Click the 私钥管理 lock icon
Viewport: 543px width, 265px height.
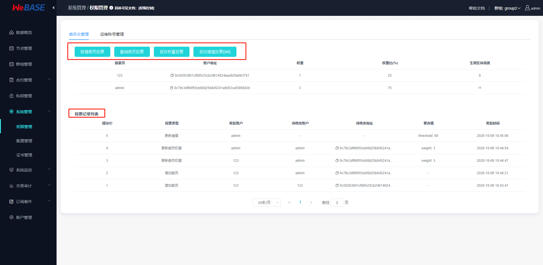[11, 96]
